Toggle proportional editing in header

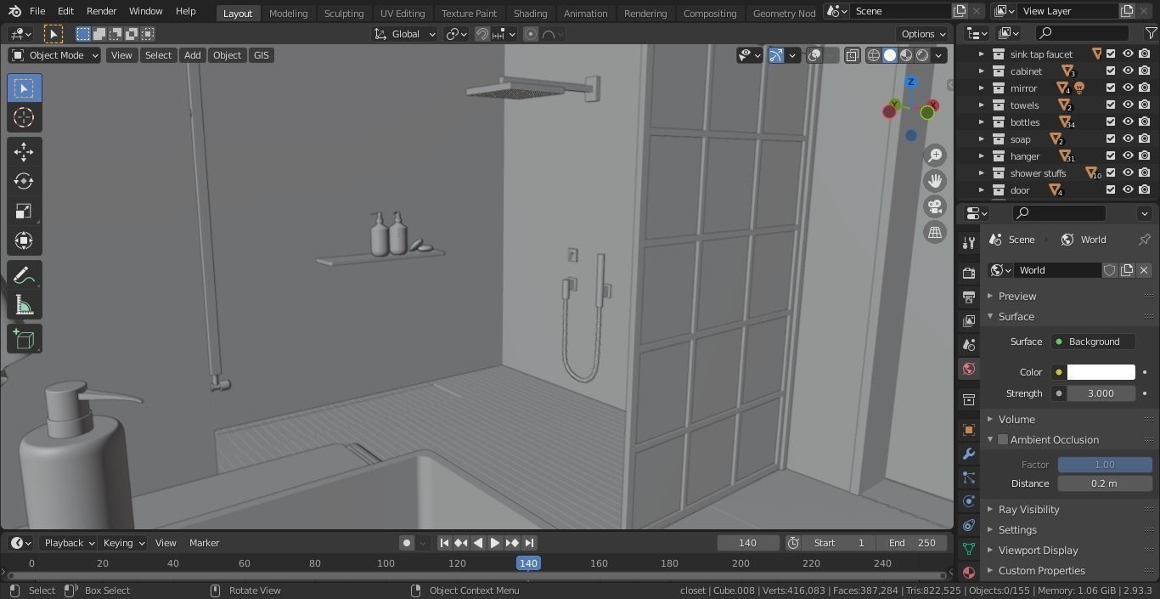point(531,34)
